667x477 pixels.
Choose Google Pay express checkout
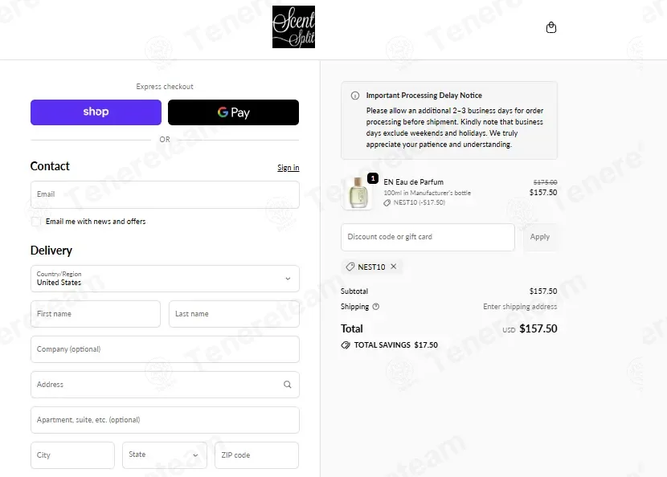click(233, 112)
